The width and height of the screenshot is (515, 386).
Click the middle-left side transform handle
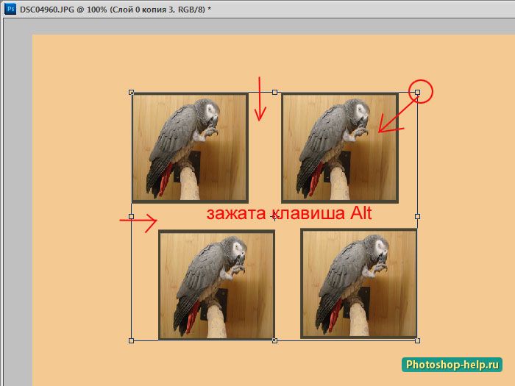[x=132, y=217]
